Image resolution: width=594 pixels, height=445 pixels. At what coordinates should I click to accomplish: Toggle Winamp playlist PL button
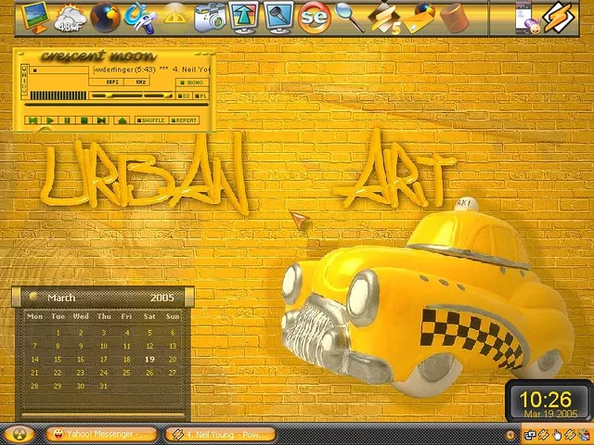point(200,96)
